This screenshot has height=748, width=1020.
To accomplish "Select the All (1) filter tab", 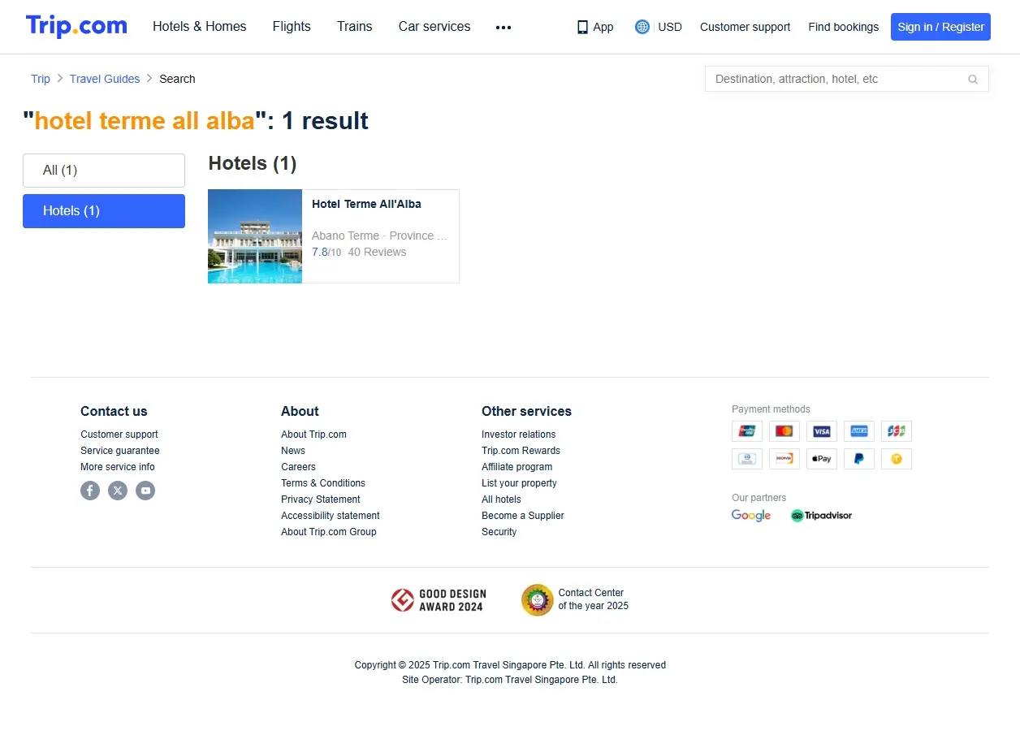I will coord(104,171).
